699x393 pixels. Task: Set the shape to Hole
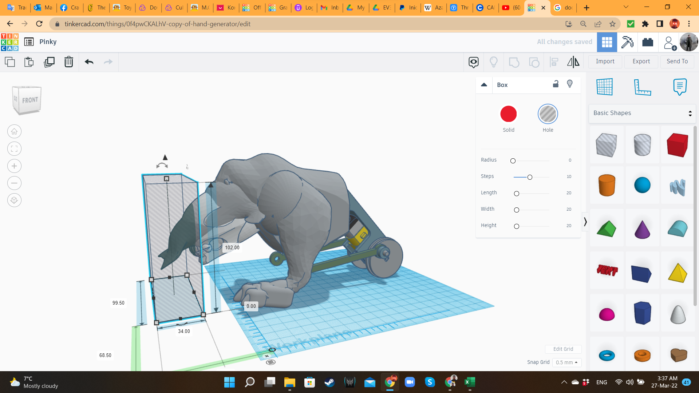point(548,114)
